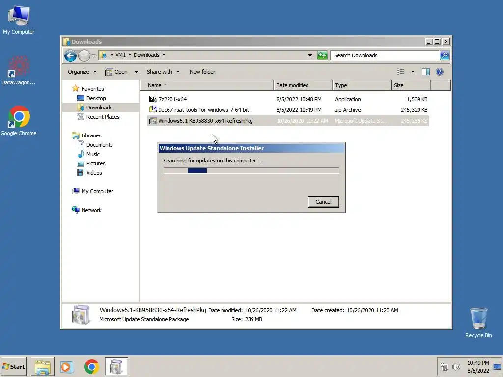Open the Start menu

point(13,366)
